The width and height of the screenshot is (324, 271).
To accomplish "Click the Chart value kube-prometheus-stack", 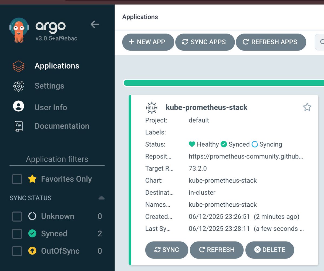I will 223,180.
